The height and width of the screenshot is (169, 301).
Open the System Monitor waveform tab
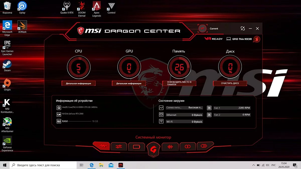101,146
